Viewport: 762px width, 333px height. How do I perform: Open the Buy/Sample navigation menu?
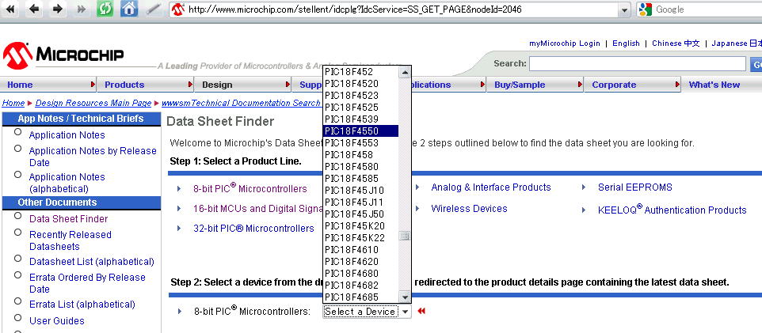(x=535, y=85)
